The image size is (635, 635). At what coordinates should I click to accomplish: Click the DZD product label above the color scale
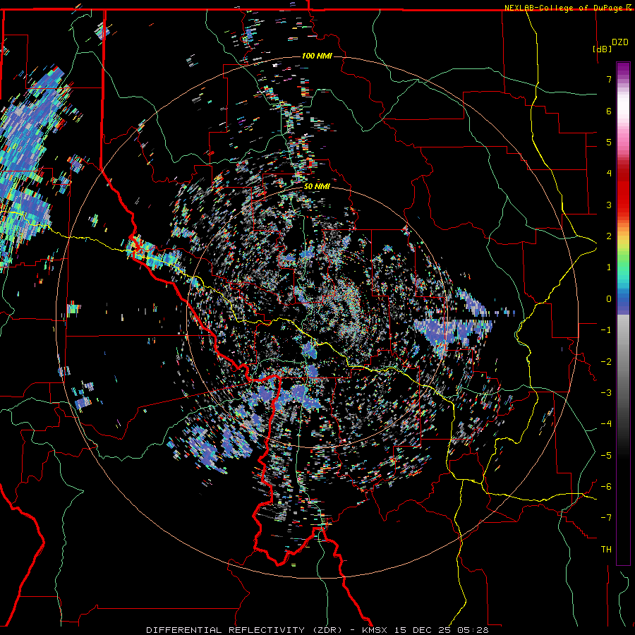click(619, 42)
